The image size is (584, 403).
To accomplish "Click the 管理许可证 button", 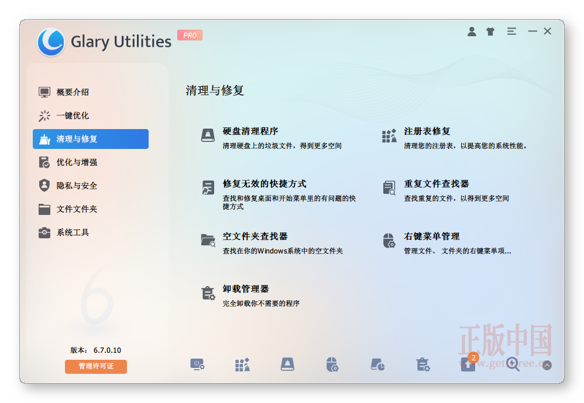I will coord(96,366).
